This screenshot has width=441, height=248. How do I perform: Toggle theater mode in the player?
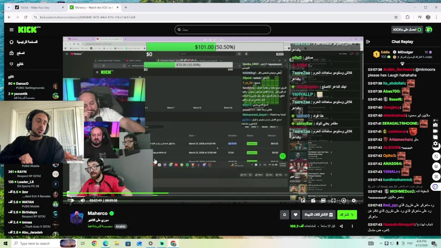[323, 200]
